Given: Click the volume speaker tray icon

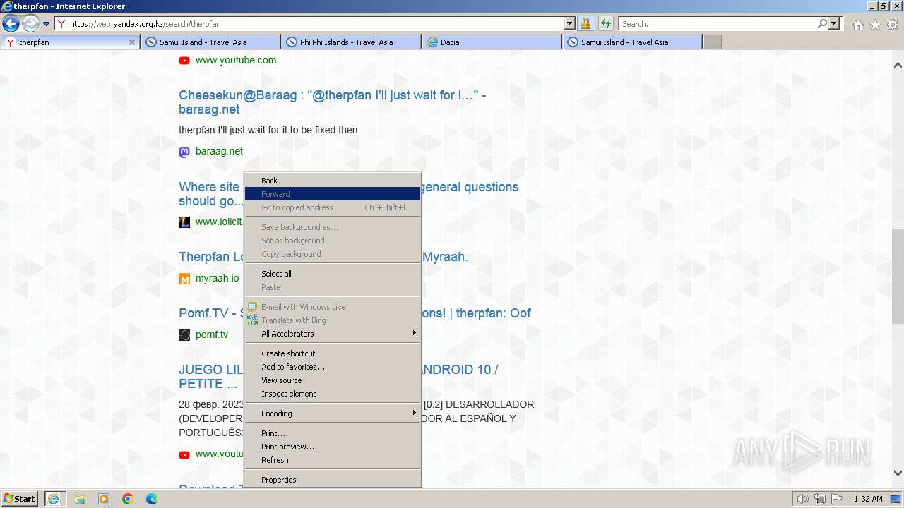Looking at the screenshot, I should tap(802, 499).
